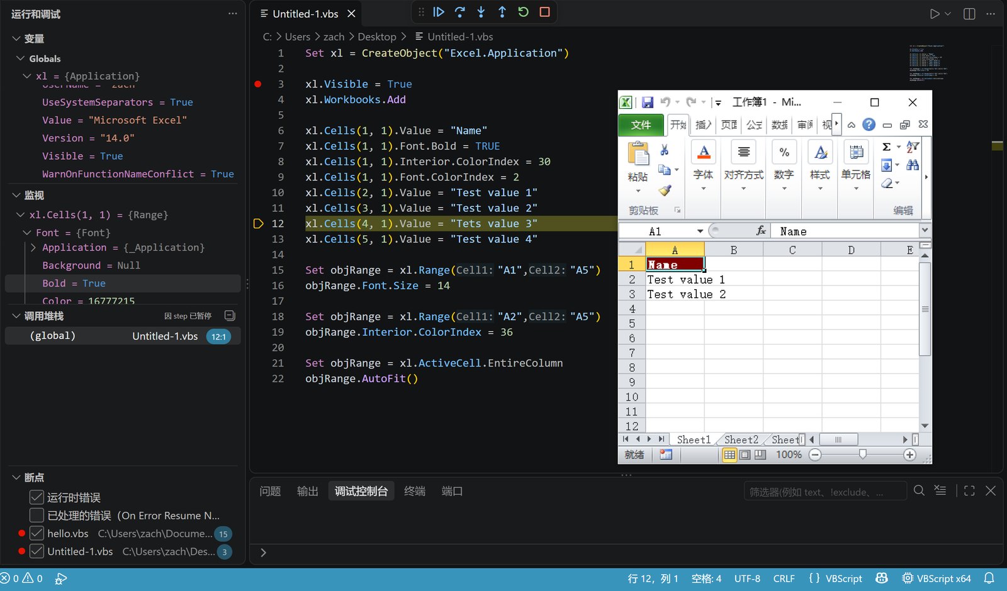This screenshot has width=1007, height=591.
Task: Open the Excel 文件 tab
Action: [641, 125]
